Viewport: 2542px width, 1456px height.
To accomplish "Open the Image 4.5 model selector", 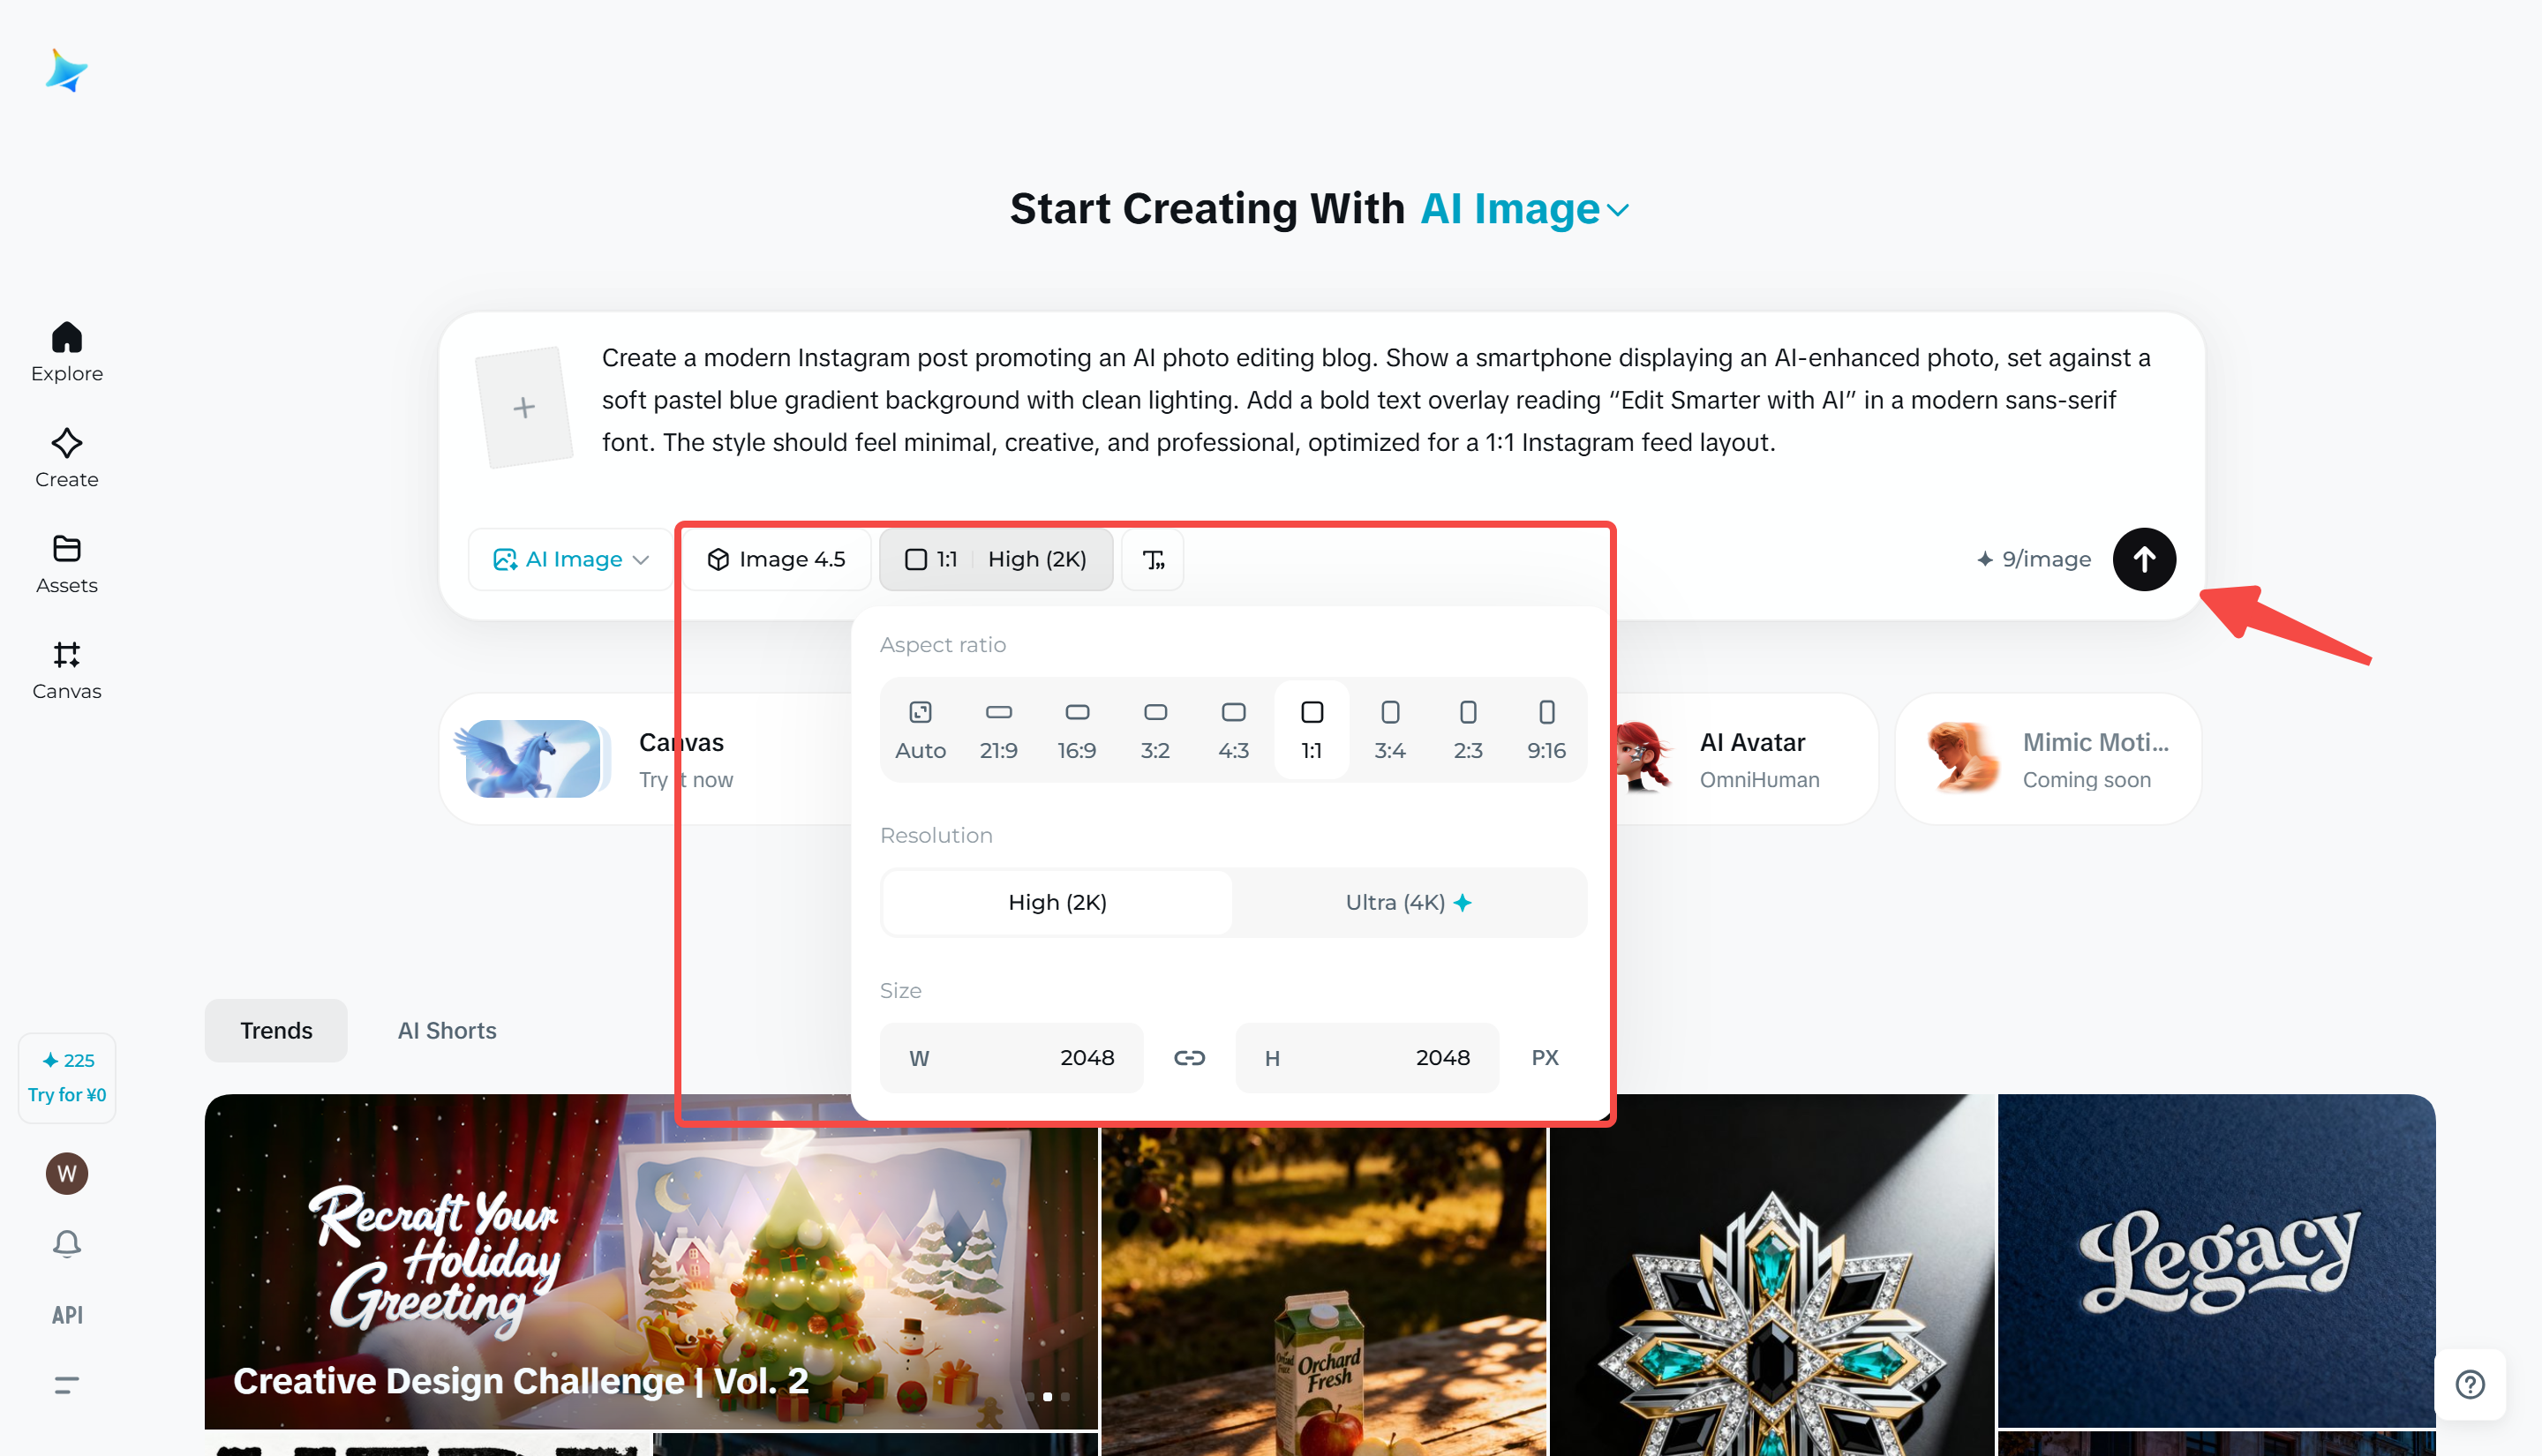I will [776, 560].
